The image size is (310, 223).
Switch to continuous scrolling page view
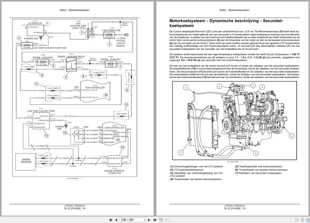(302, 220)
